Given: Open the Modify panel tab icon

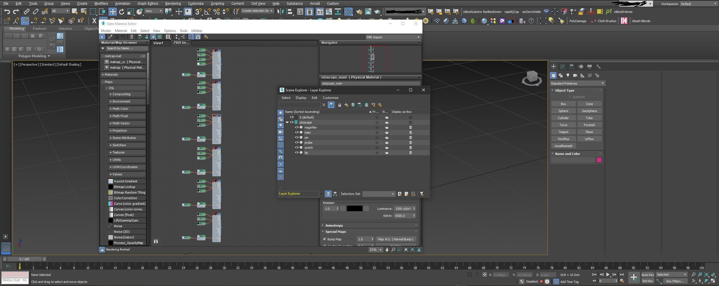Looking at the screenshot, I should 563,67.
